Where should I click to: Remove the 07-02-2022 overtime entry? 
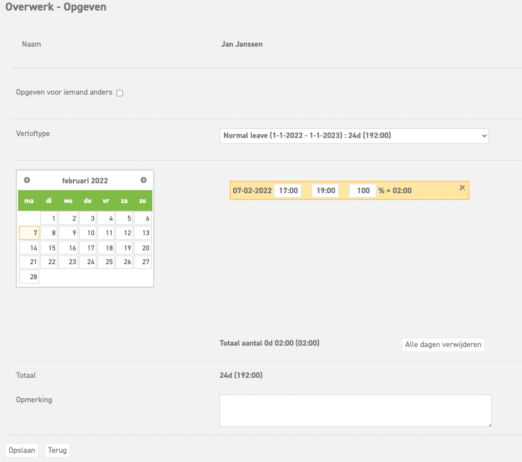coord(462,188)
